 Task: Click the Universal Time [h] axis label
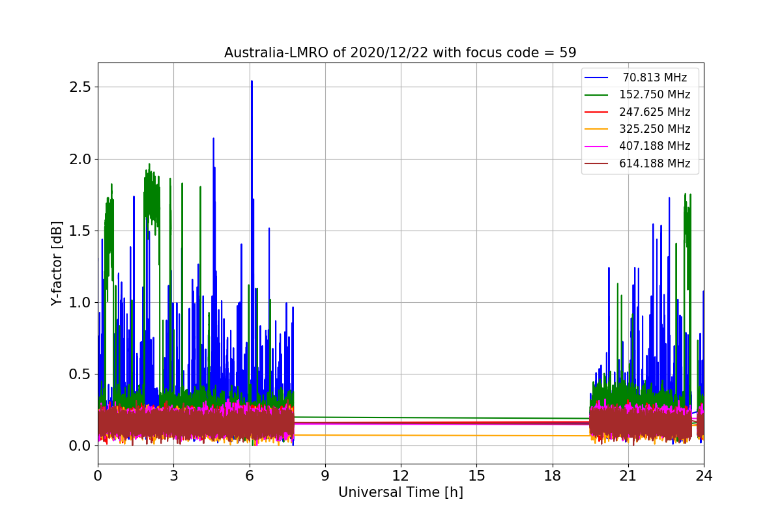[401, 493]
